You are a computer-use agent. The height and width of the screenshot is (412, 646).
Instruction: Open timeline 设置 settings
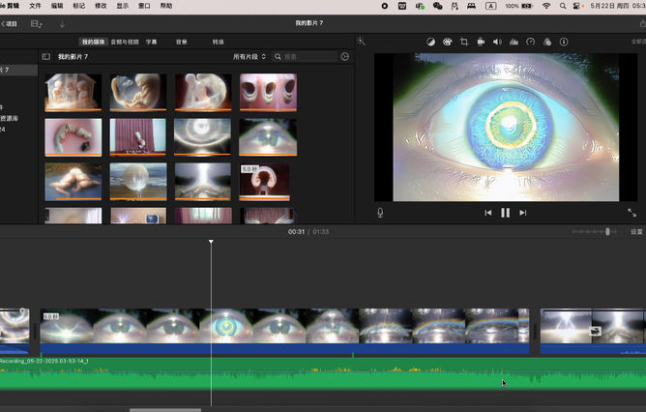pyautogui.click(x=636, y=231)
